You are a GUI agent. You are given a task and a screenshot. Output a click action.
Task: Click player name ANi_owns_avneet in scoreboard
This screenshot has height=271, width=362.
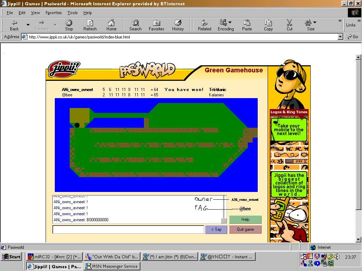point(77,90)
